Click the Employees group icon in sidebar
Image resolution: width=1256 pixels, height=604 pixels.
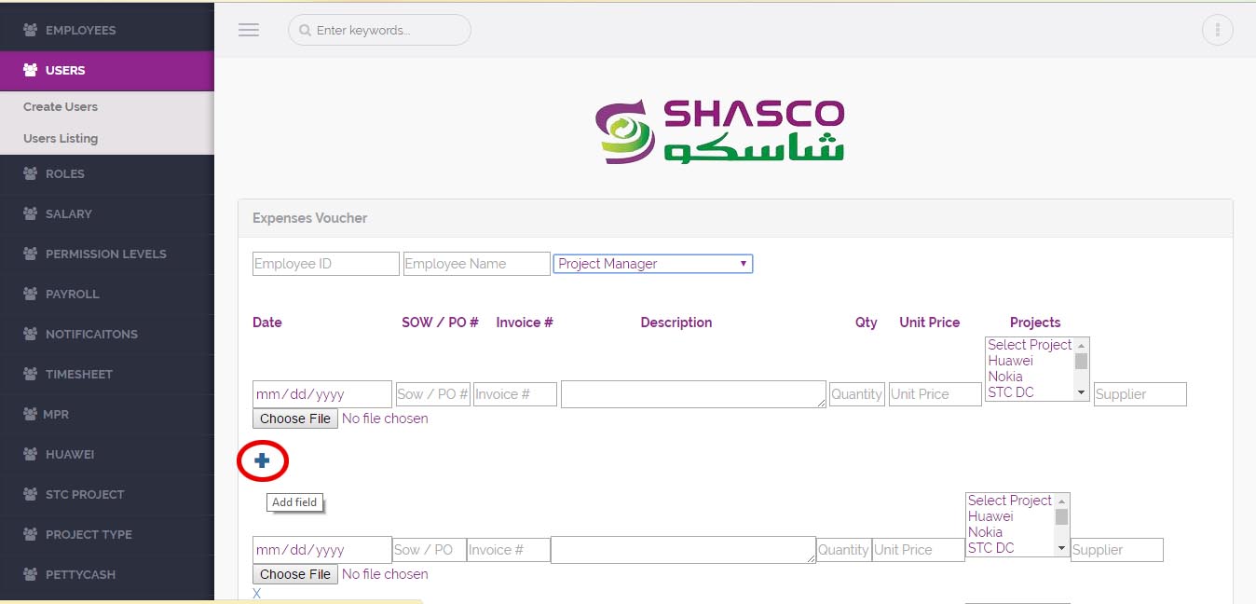pyautogui.click(x=30, y=30)
